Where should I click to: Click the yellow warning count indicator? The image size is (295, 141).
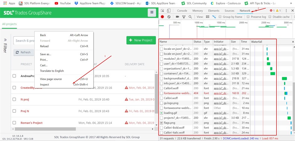pos(278,11)
